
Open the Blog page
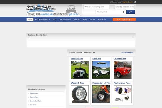[85, 19]
